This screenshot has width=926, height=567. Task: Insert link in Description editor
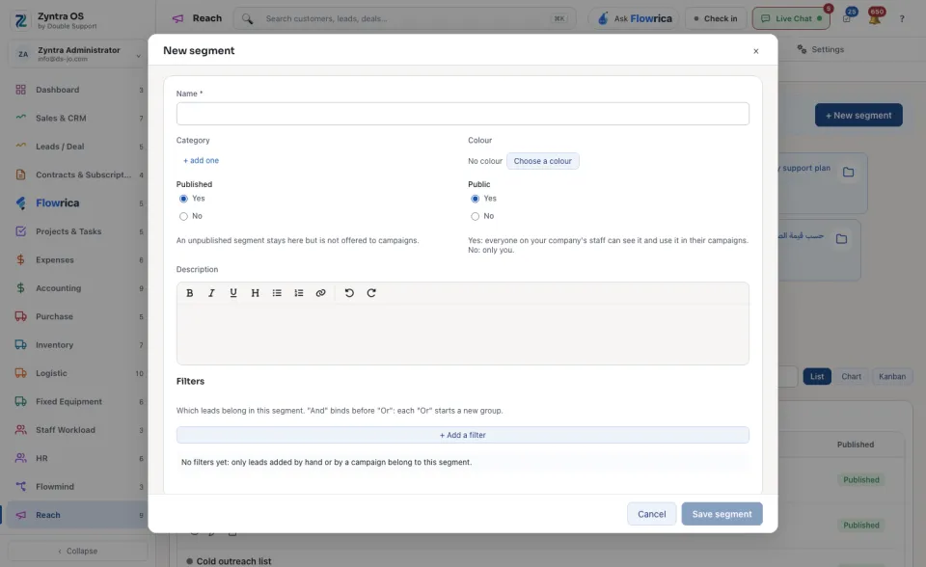tap(320, 293)
